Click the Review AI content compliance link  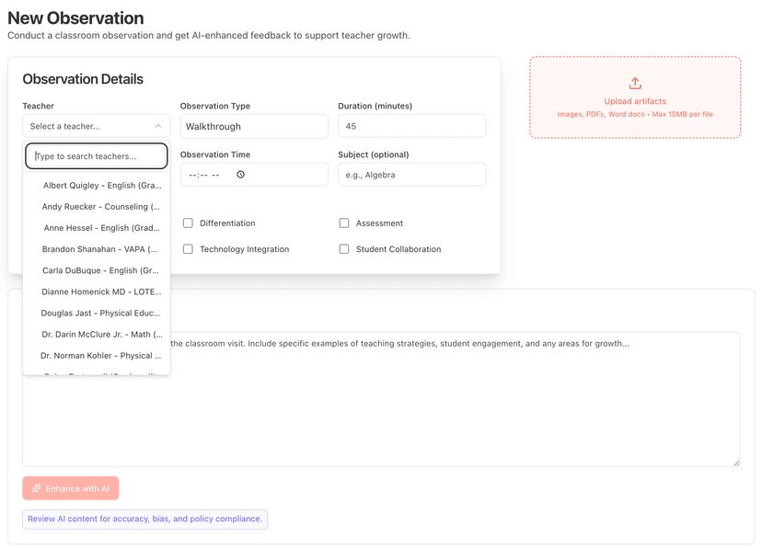[144, 519]
